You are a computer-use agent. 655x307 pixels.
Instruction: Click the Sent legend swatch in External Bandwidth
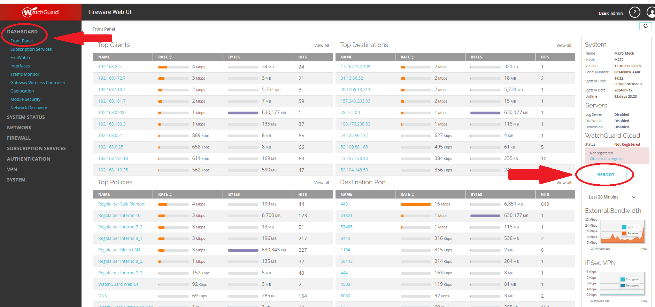[x=624, y=227]
